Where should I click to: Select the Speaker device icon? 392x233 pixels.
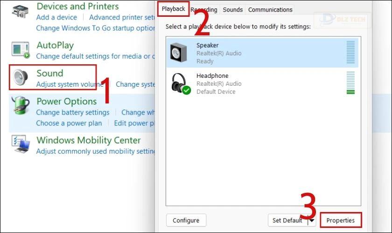178,53
